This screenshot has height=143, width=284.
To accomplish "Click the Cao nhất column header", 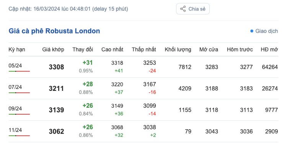I will click(112, 49).
